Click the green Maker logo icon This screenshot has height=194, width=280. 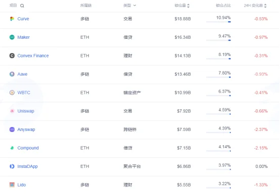12,37
